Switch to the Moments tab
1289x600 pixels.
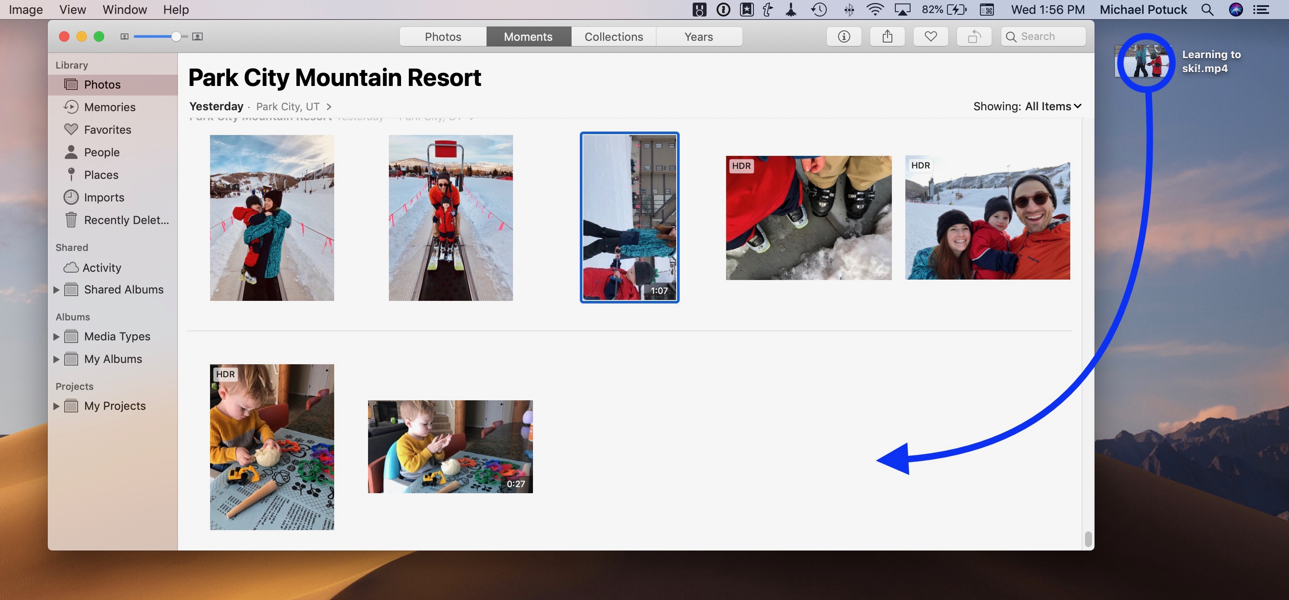[x=528, y=36]
